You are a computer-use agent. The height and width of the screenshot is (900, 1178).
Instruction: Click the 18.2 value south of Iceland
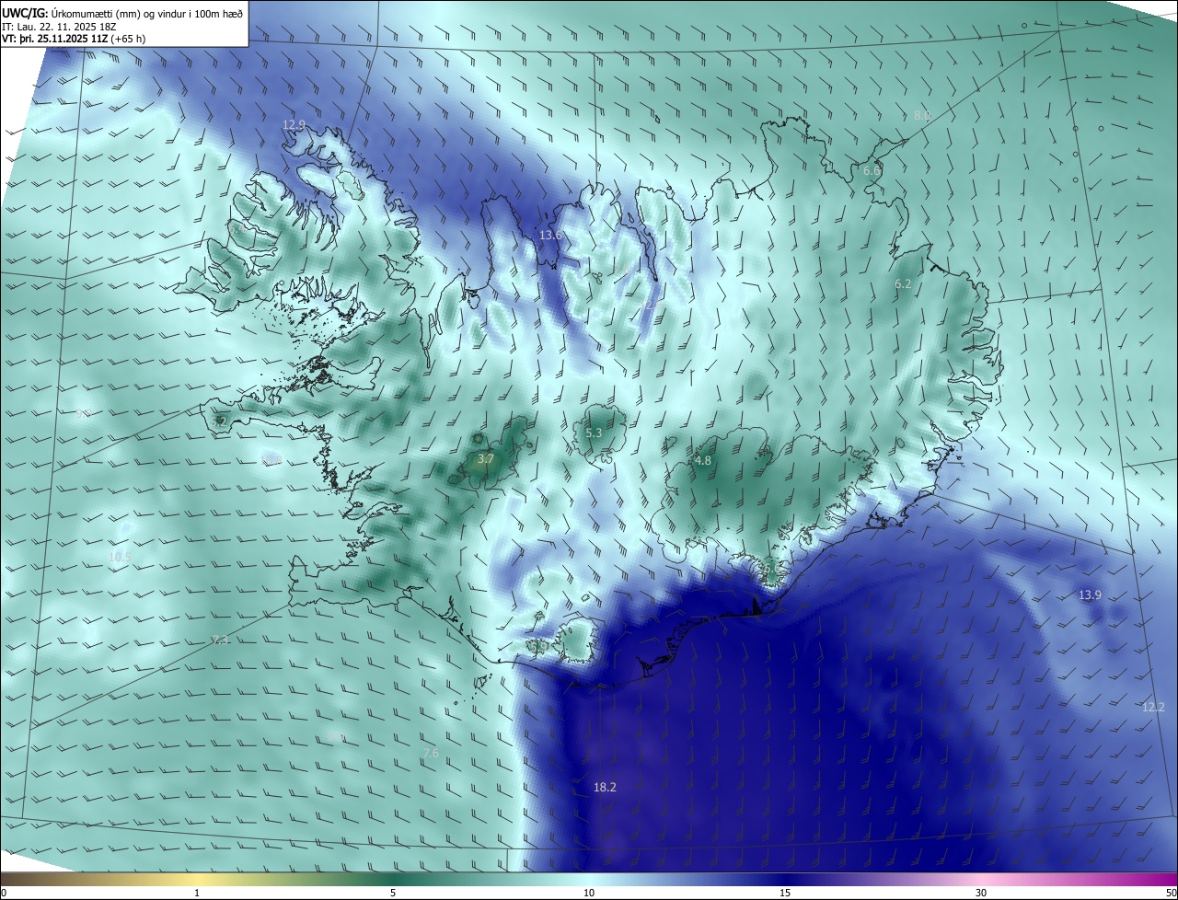pyautogui.click(x=605, y=788)
